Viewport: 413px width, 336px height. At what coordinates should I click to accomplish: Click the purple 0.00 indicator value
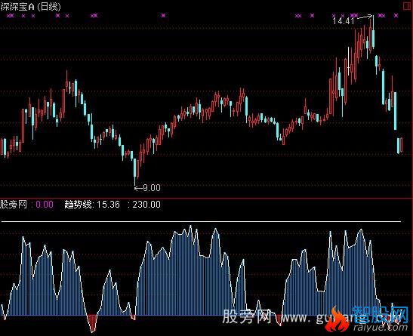pyautogui.click(x=45, y=205)
